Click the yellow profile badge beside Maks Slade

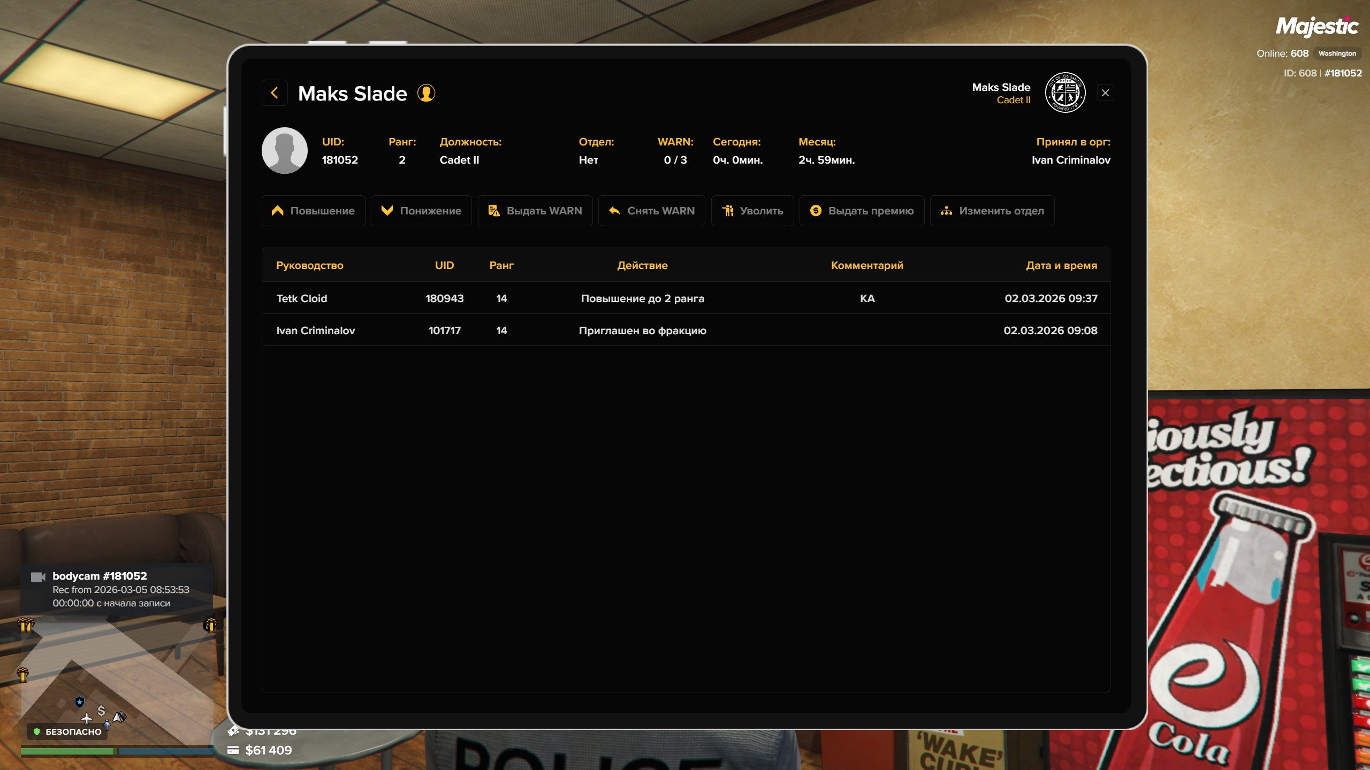[x=426, y=93]
